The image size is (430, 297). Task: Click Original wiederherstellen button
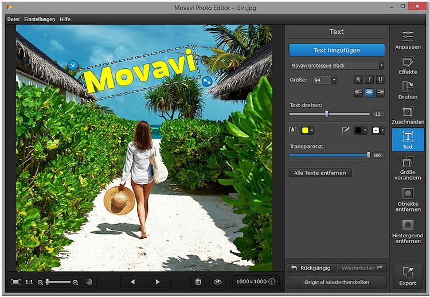337,282
